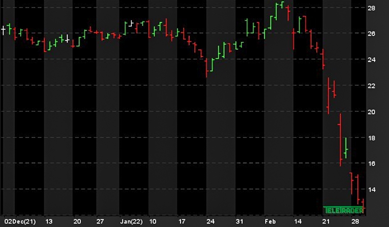Select the date label 13 after 02Dec(21)
This screenshot has width=389, height=227.
(x=49, y=221)
